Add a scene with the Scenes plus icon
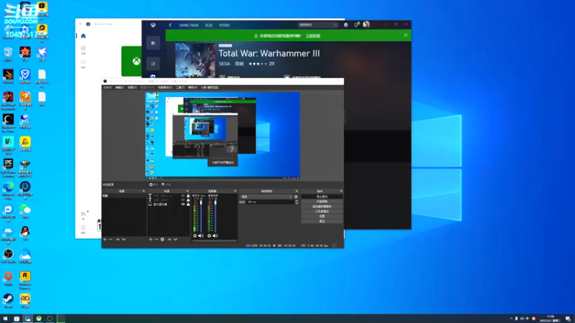The image size is (575, 323). click(105, 239)
